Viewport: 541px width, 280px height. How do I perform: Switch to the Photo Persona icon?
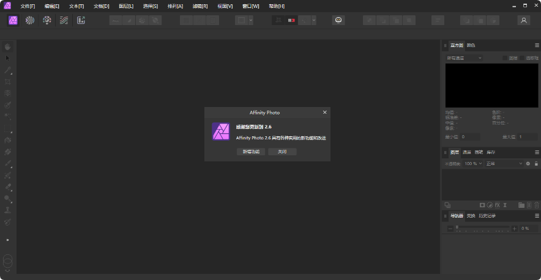pos(13,20)
